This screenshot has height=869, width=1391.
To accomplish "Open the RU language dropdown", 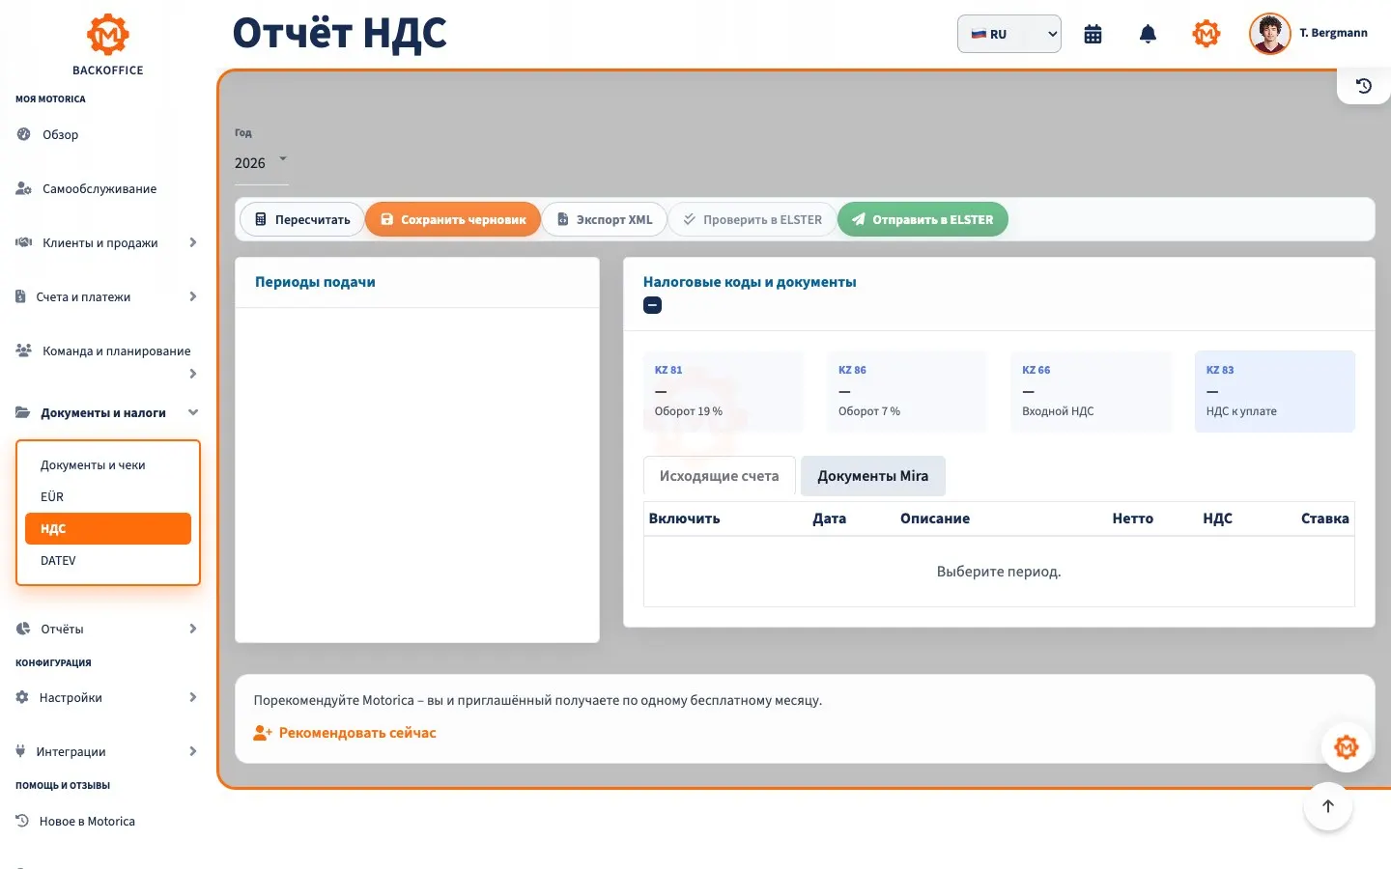I will coord(1009,34).
